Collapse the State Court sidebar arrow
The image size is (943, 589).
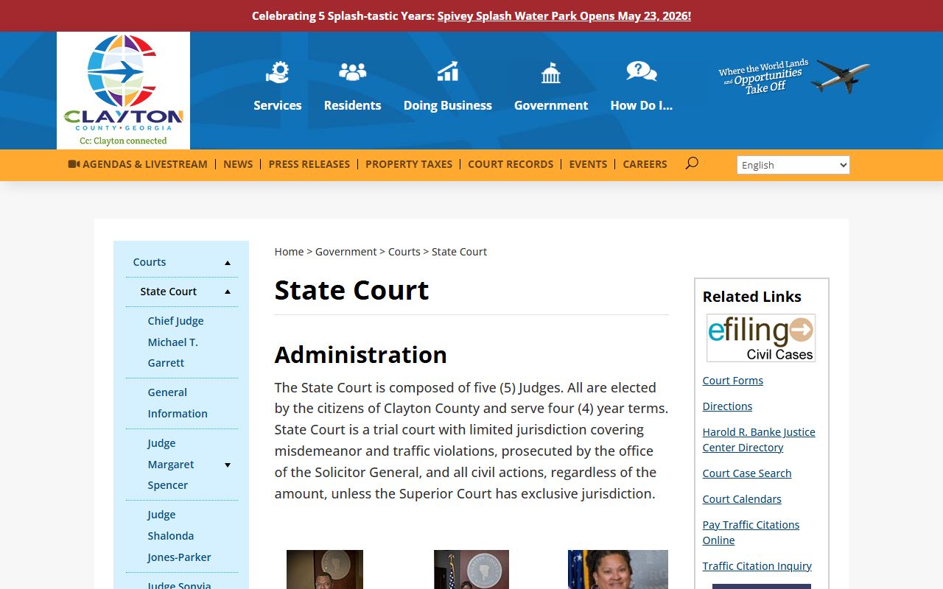click(228, 292)
